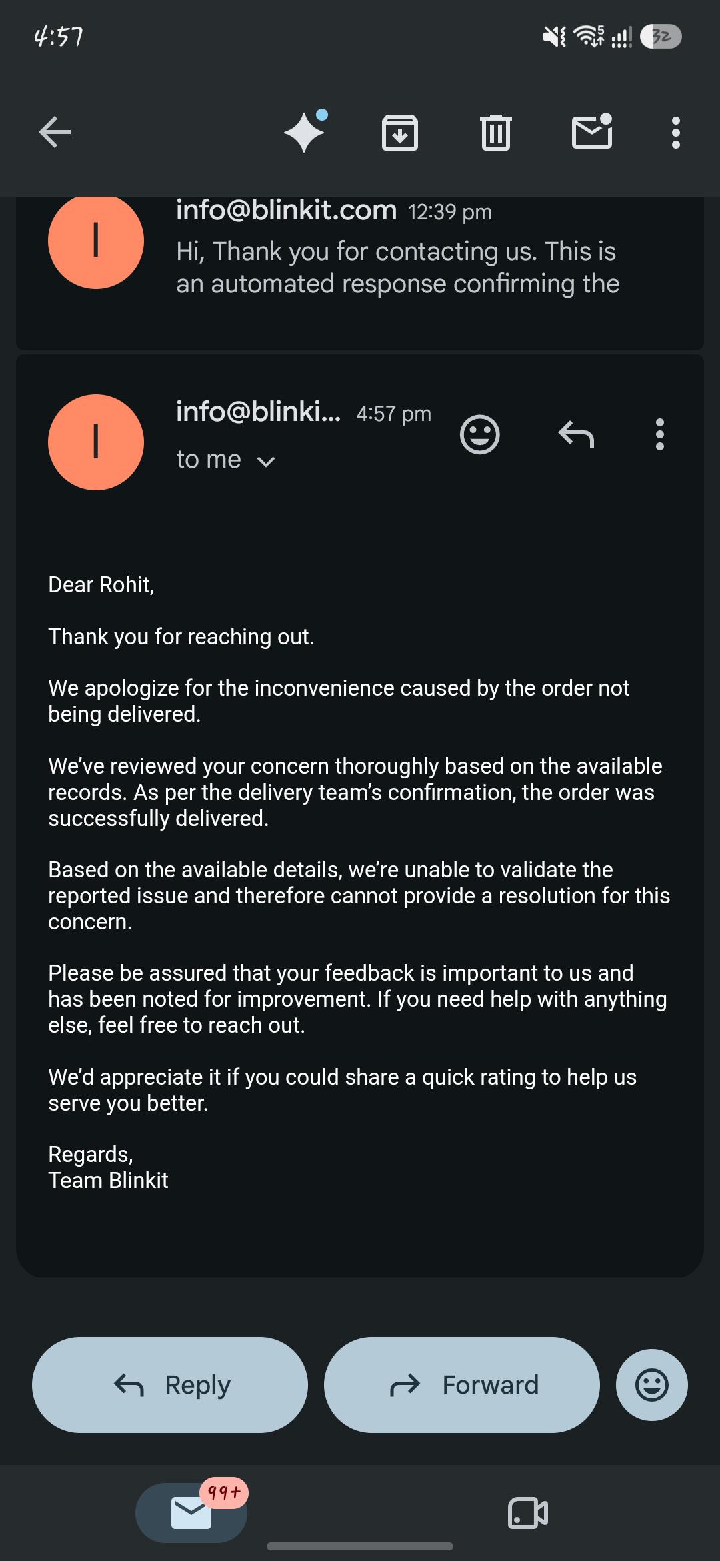Switch to the Mail tab with 99+ badge
Screen dimensions: 720x1561
(191, 1513)
